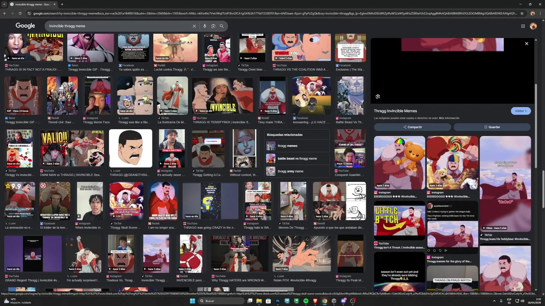Image resolution: width=545 pixels, height=306 pixels.
Task: Submit search with the magnifier icon
Action: 221,26
